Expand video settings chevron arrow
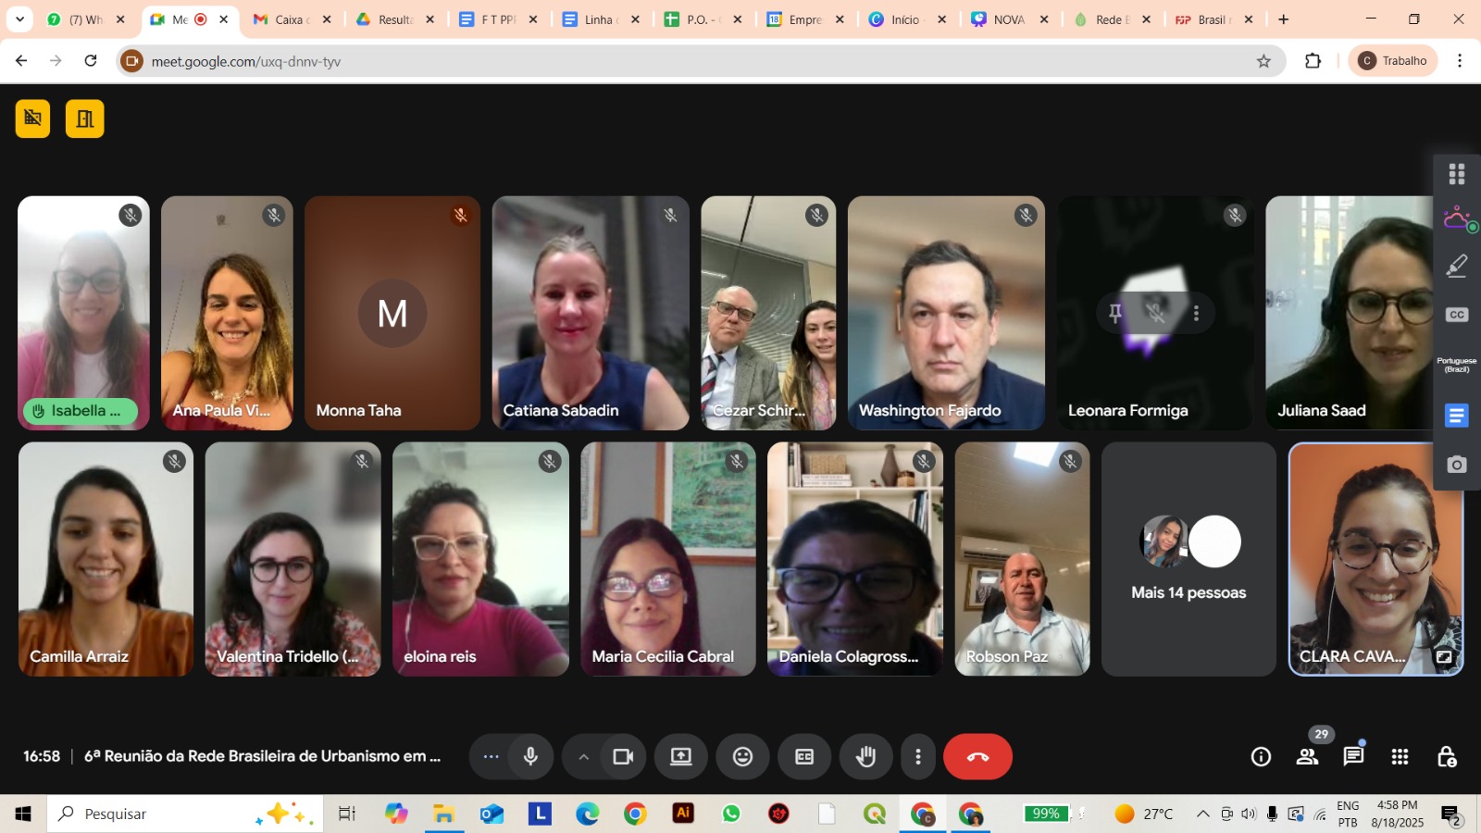 point(583,757)
